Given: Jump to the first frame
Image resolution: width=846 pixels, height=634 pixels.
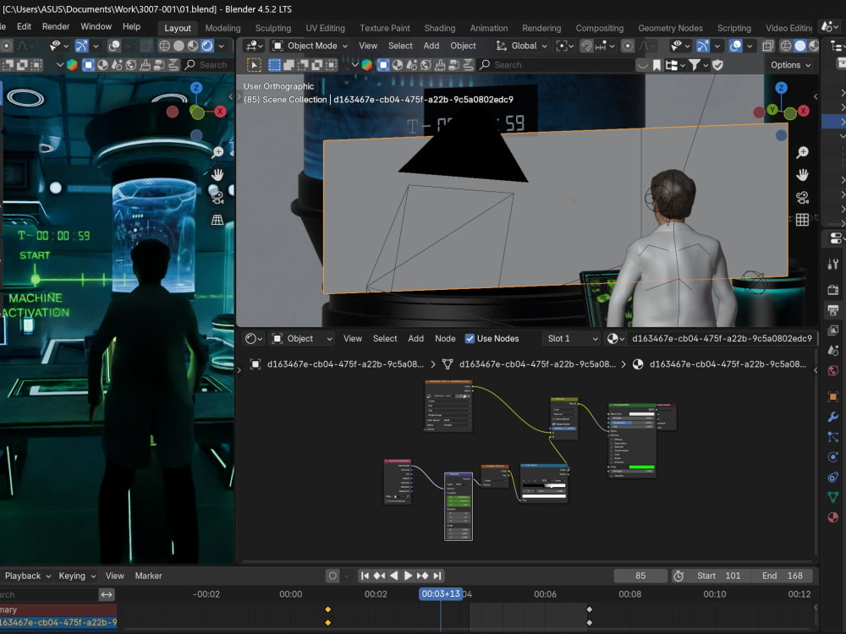Looking at the screenshot, I should 365,576.
